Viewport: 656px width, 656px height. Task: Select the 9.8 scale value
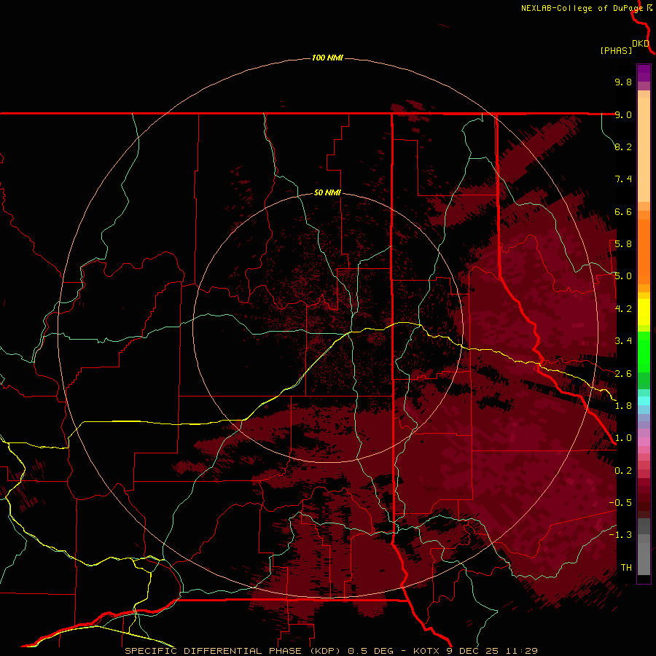(x=623, y=82)
